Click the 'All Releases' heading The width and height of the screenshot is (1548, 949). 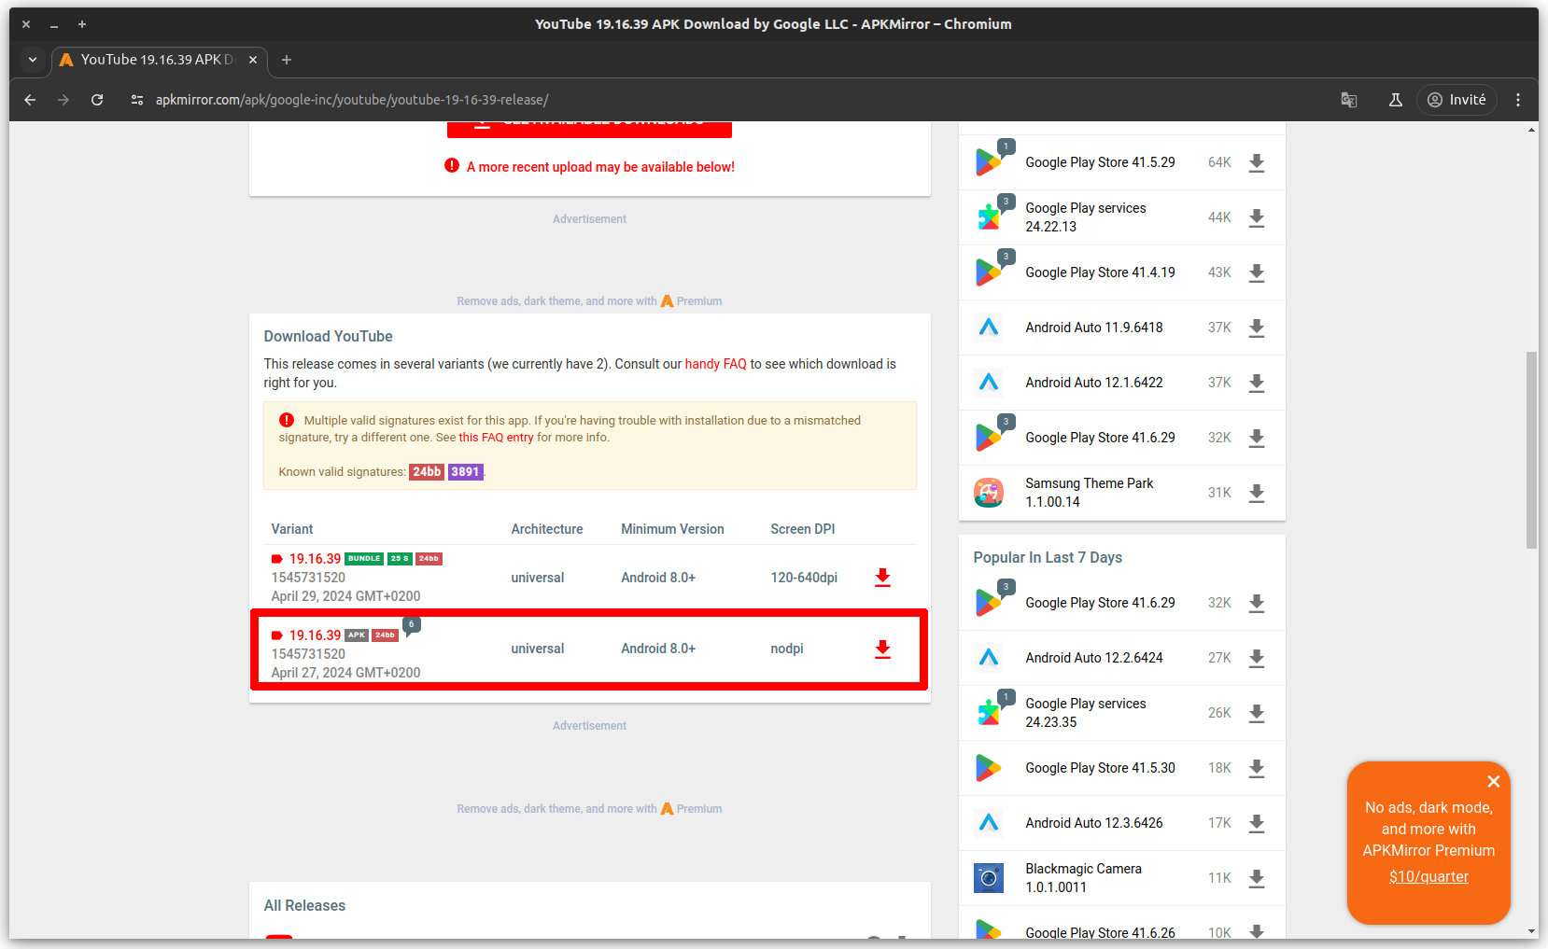click(x=304, y=906)
